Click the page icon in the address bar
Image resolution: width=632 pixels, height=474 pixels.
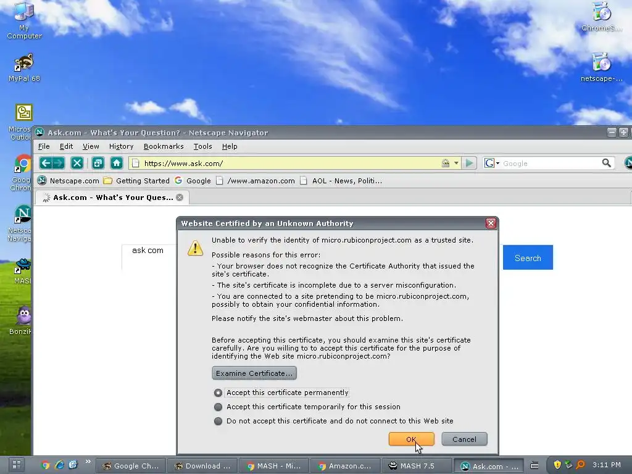(136, 163)
